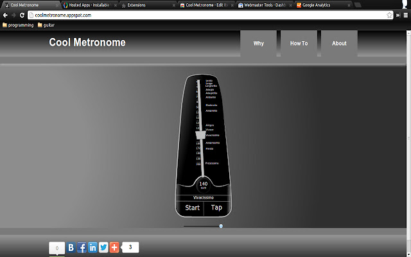Select Andante on the tempo scale
The image size is (411, 257).
click(x=211, y=97)
